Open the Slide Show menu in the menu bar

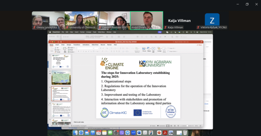point(101,32)
